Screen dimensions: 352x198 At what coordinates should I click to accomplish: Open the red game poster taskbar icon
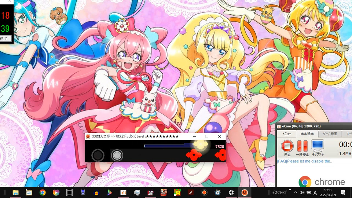[164, 192]
